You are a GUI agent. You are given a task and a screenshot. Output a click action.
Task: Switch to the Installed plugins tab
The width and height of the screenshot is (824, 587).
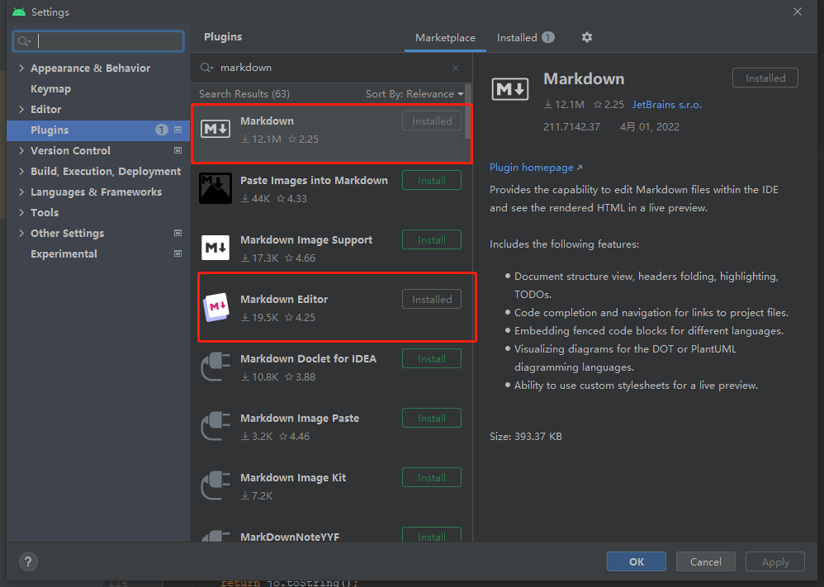point(519,37)
